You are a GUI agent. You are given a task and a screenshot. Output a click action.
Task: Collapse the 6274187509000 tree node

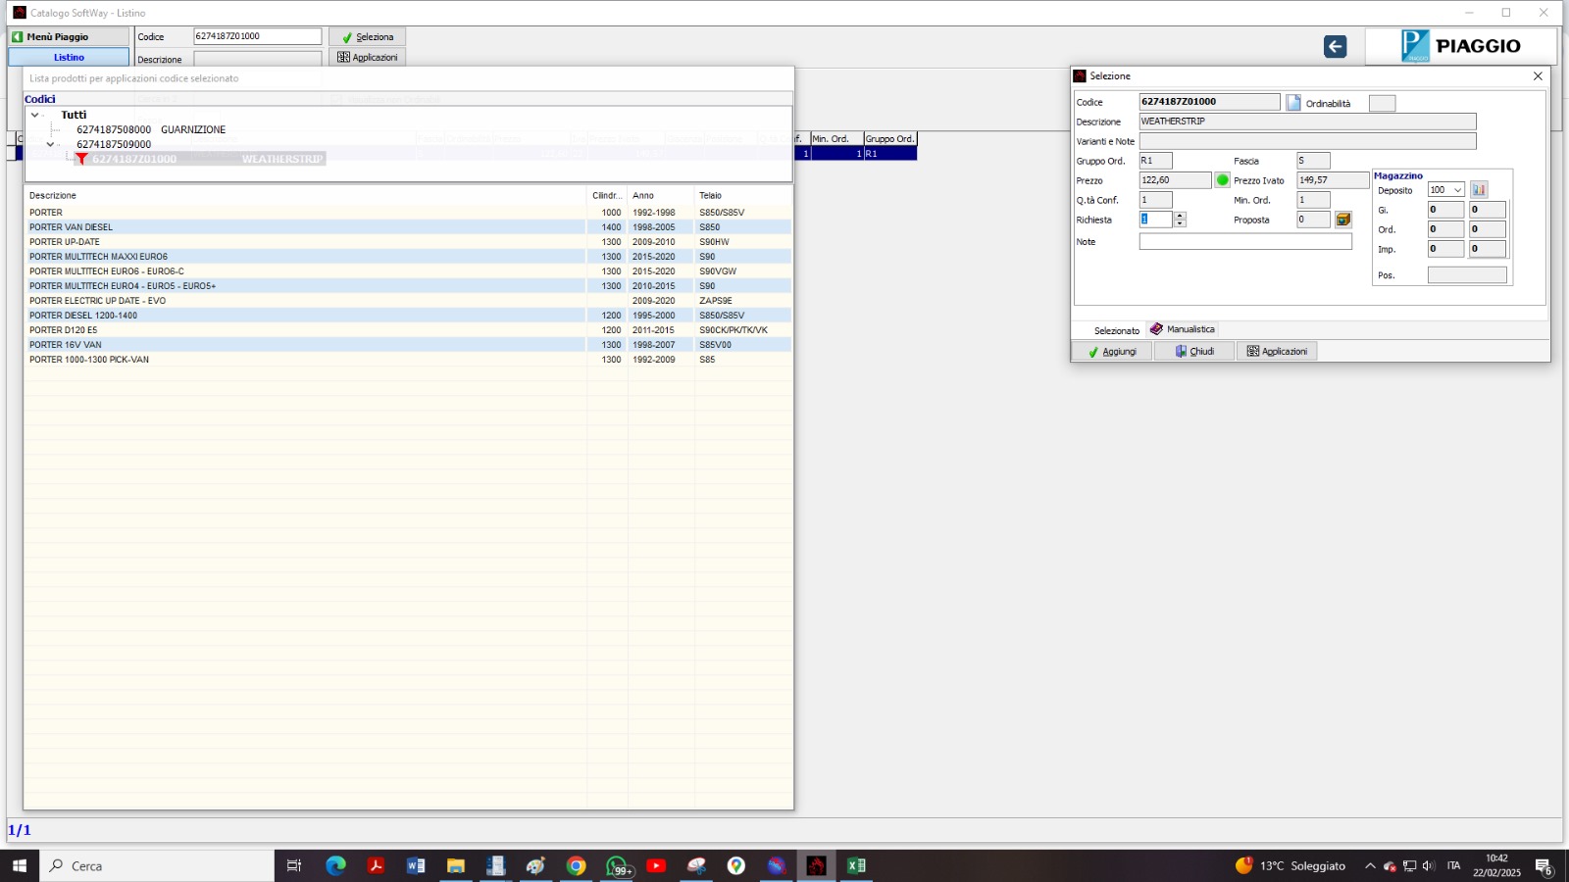pyautogui.click(x=51, y=144)
